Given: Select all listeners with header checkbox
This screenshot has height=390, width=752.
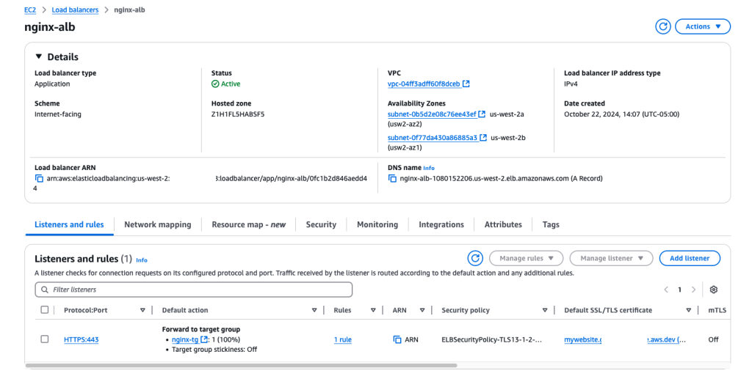Looking at the screenshot, I should click(x=45, y=309).
